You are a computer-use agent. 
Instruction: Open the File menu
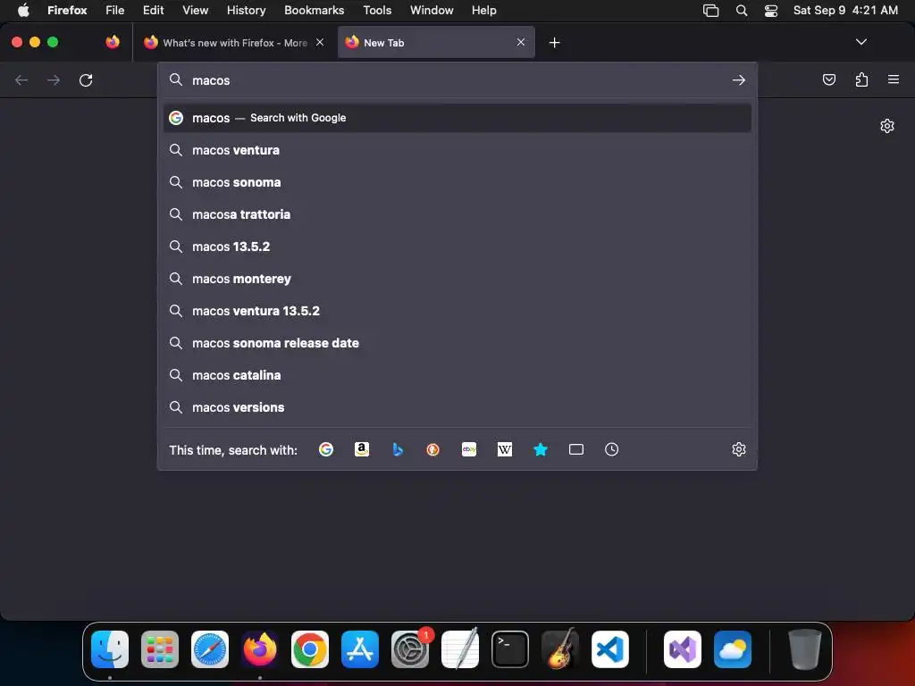click(x=115, y=10)
